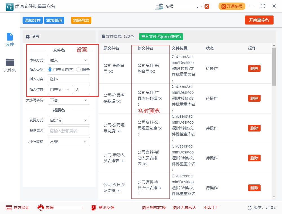Open the 图片无损放大 link
Screen dimensions: 282x214
pyautogui.click(x=184, y=208)
